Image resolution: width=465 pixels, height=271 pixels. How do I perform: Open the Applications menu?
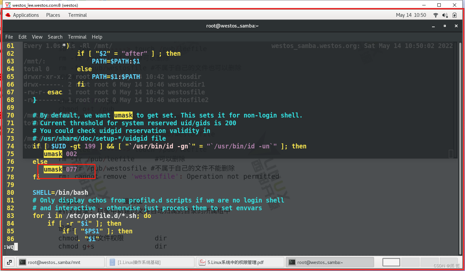tap(25, 15)
